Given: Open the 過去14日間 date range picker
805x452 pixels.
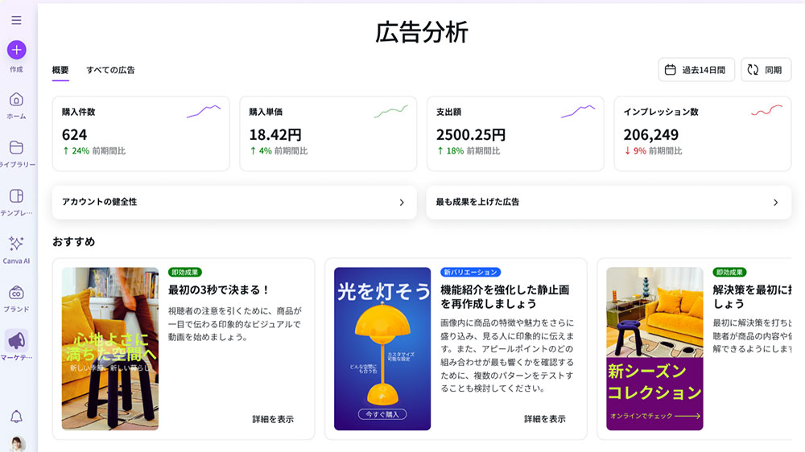Looking at the screenshot, I should (x=696, y=70).
